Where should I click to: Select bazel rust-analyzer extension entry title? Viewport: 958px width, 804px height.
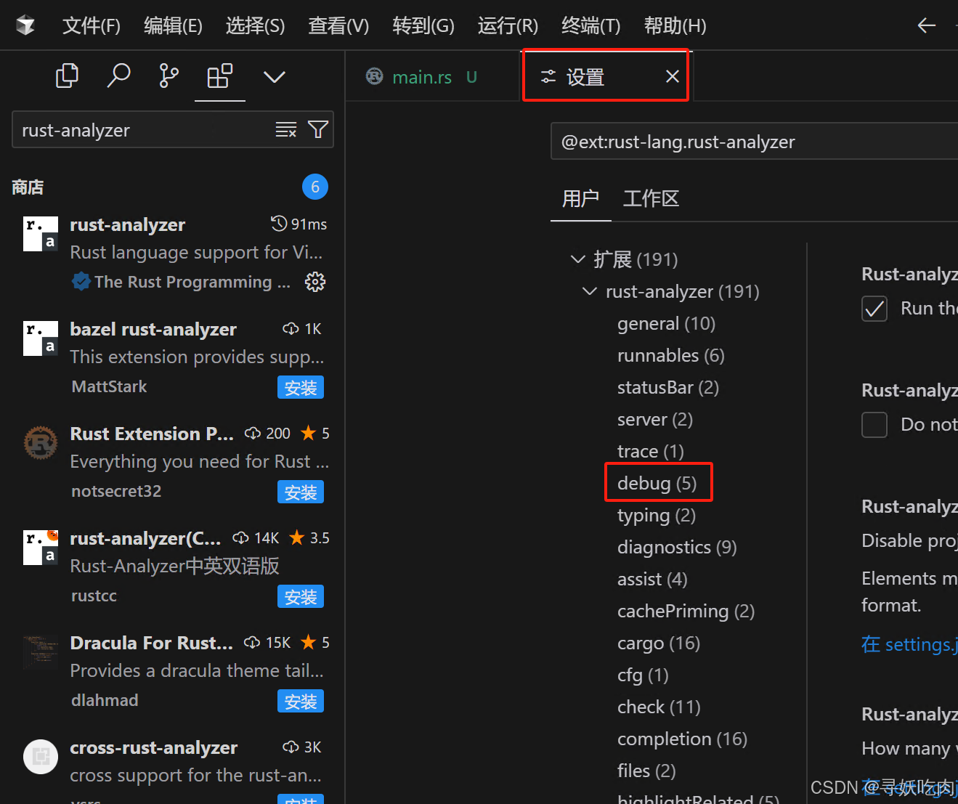[153, 329]
